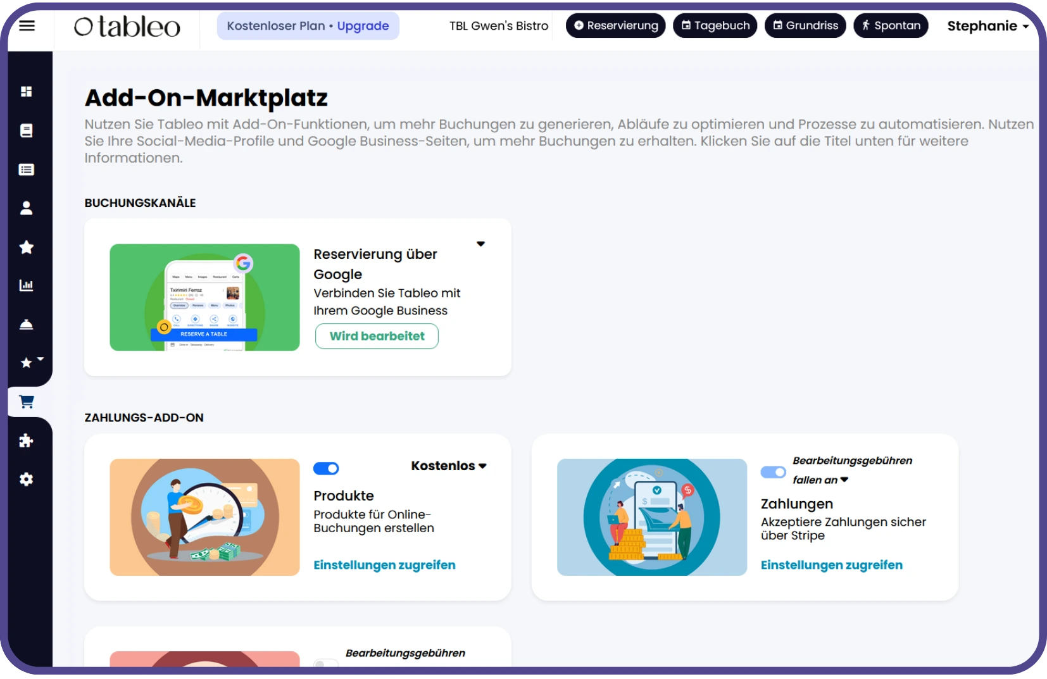Viewport: 1047px width, 679px height.
Task: Open the bar chart statistics icon
Action: (x=27, y=285)
